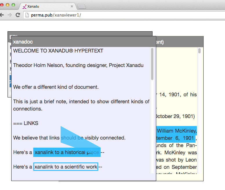Click the perma.pub/xanaviewer1/ address field
Screen dimensions: 225x190
(124, 15)
